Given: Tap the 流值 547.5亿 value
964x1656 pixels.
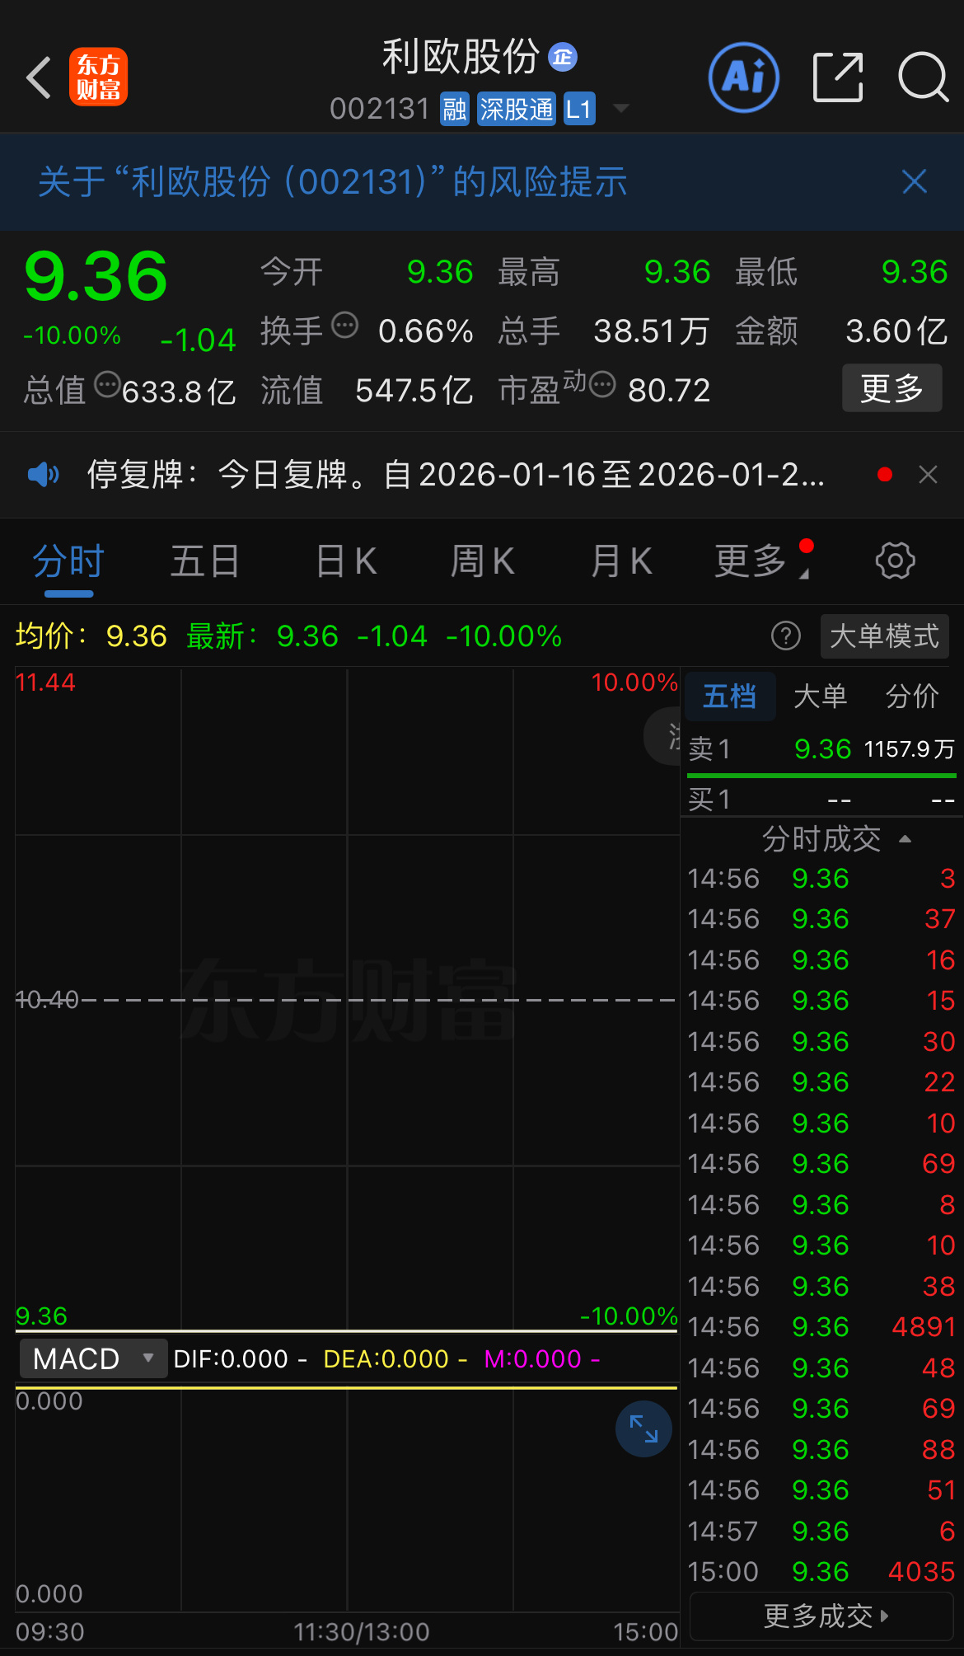Looking at the screenshot, I should click(414, 391).
